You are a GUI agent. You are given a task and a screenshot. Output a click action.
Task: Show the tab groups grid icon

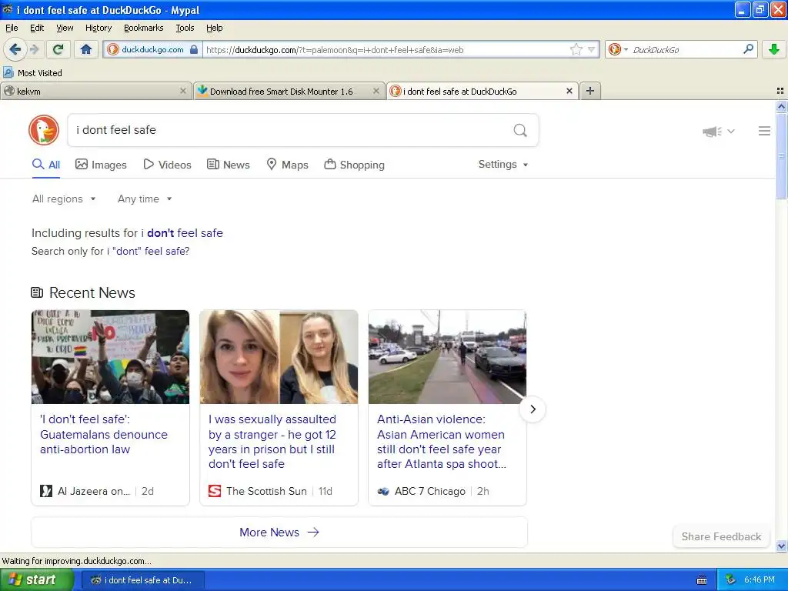780,91
